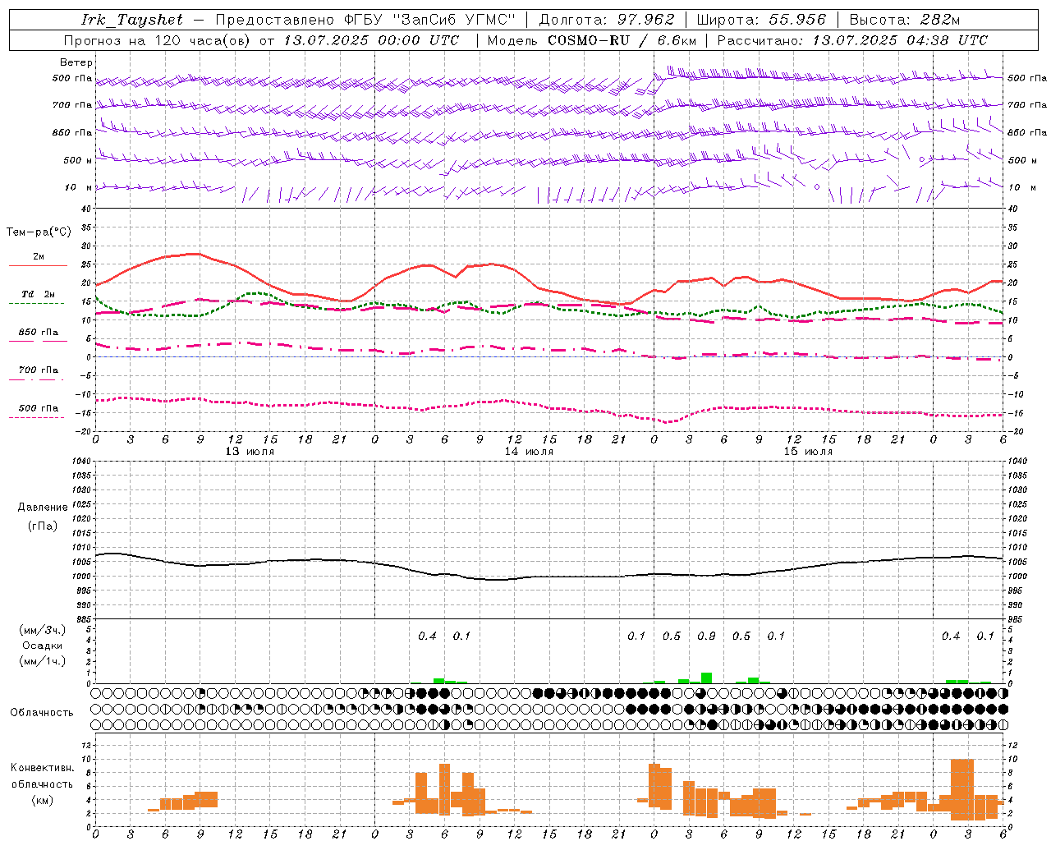Viewport: 1051px width, 841px height.
Task: Select the latitude value Широта: 55.956
Action: click(761, 20)
